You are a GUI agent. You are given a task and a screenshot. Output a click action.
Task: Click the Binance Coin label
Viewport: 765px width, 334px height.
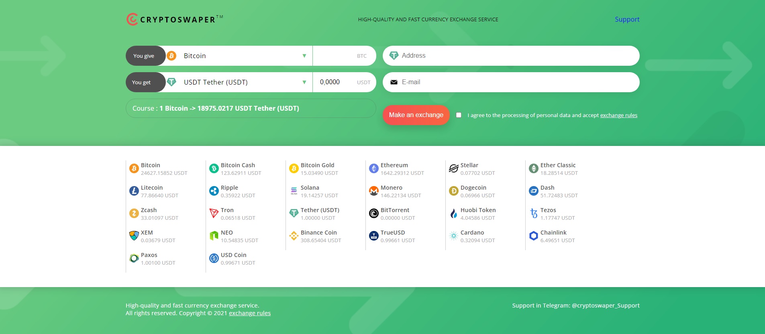click(x=319, y=233)
